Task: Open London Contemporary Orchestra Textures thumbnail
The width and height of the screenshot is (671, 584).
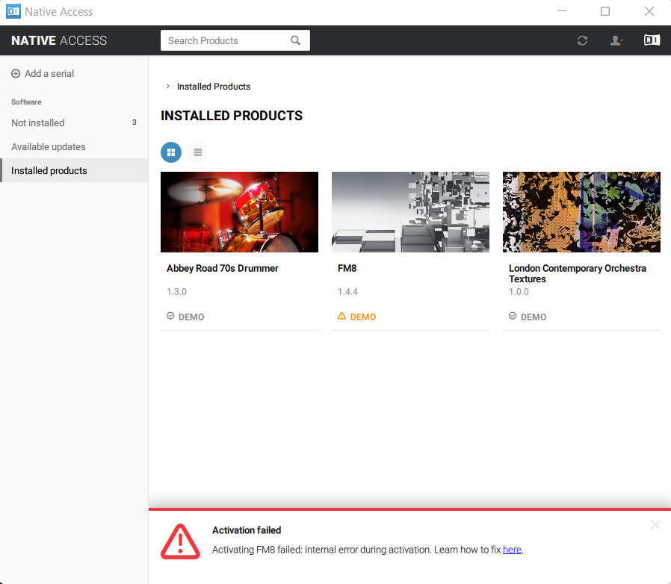Action: 581,212
